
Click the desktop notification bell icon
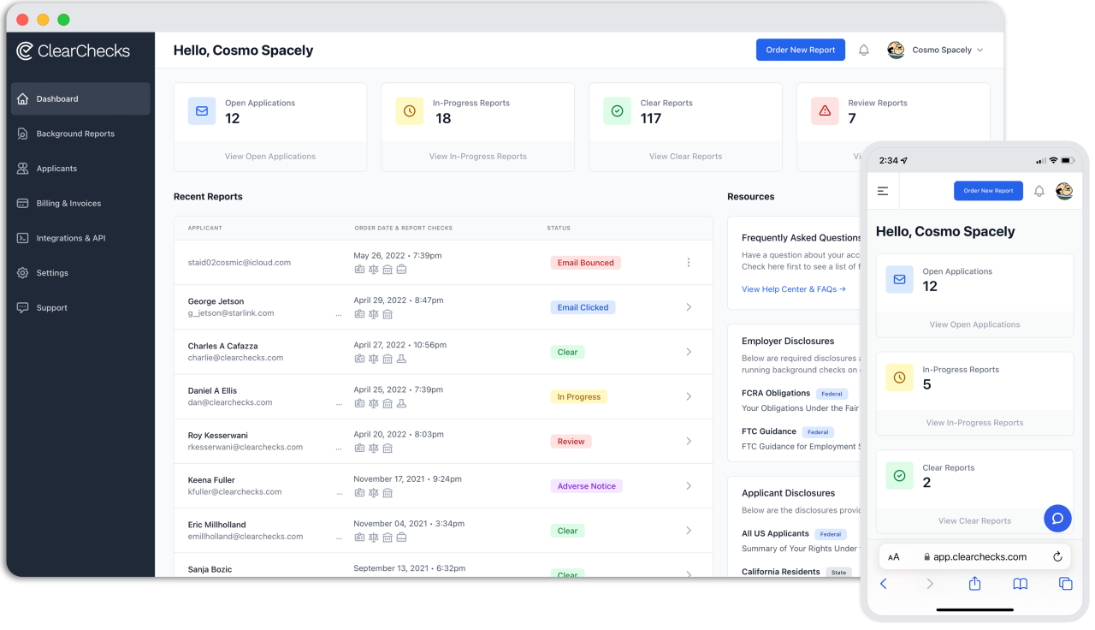coord(864,51)
